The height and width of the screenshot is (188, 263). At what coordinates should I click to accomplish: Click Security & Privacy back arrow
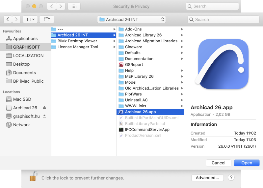[x=51, y=6]
